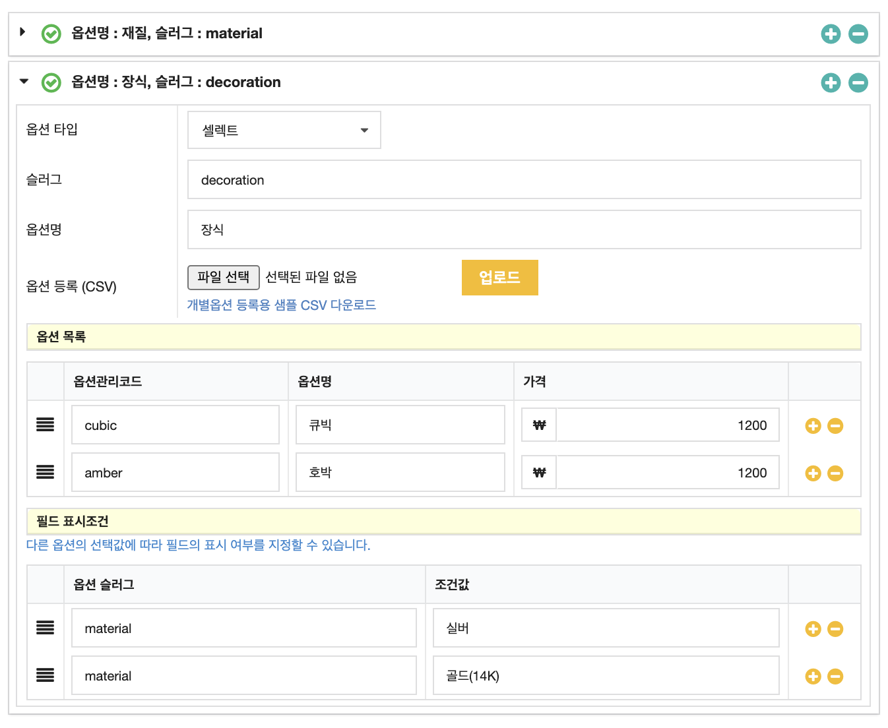Delete the amber option row
The height and width of the screenshot is (728, 888).
[835, 473]
